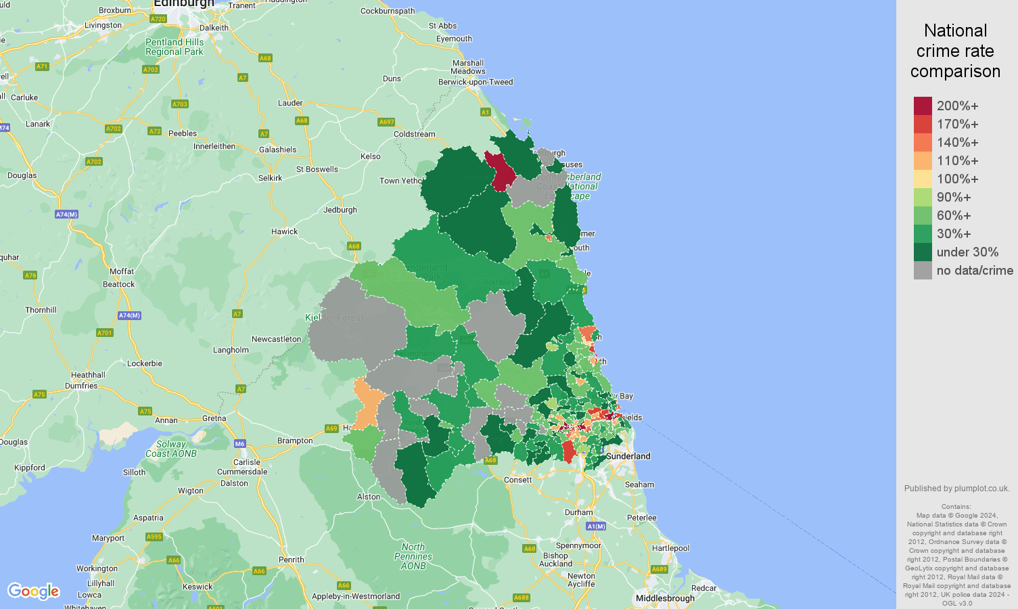This screenshot has height=609, width=1018.
Task: Click the Solway Coast AONB label
Action: 171,449
